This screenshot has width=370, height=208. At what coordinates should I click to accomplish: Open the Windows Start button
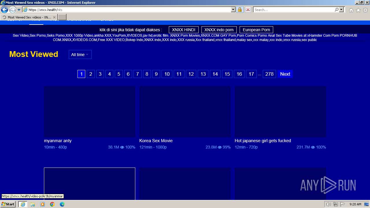8,204
